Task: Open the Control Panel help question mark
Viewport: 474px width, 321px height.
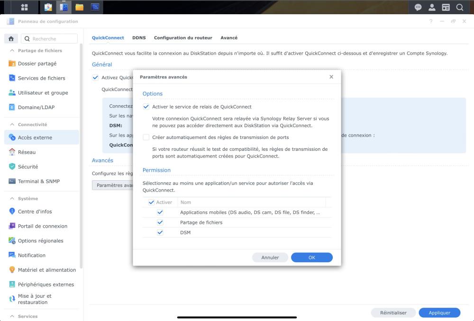Action: pyautogui.click(x=431, y=21)
